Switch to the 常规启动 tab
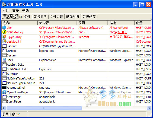The image size is (153, 118). pos(10,16)
